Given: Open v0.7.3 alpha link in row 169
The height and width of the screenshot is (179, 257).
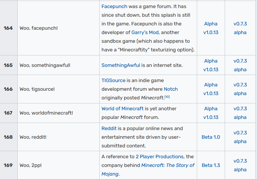Looking at the screenshot, I should click(240, 165).
